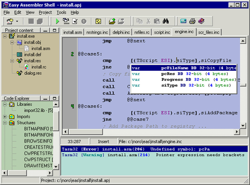Click the yellow checklist options icon
This screenshot has width=250, height=185.
(98, 21)
